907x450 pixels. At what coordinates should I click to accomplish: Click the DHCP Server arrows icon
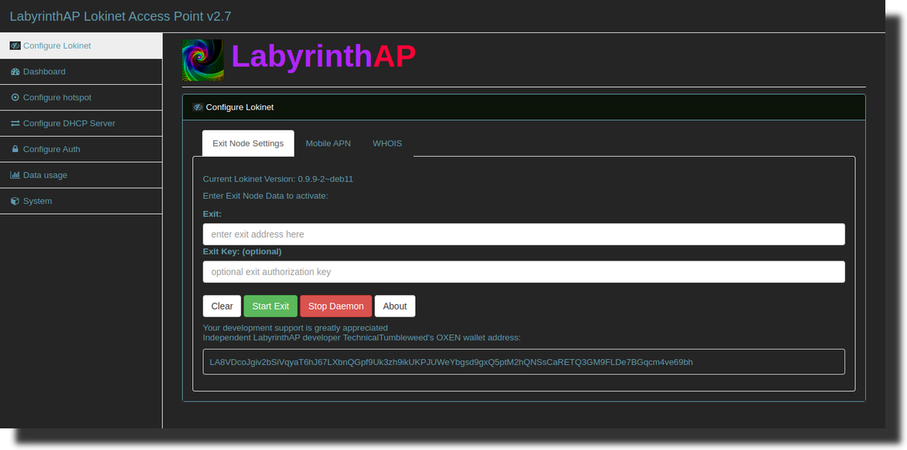pos(15,123)
